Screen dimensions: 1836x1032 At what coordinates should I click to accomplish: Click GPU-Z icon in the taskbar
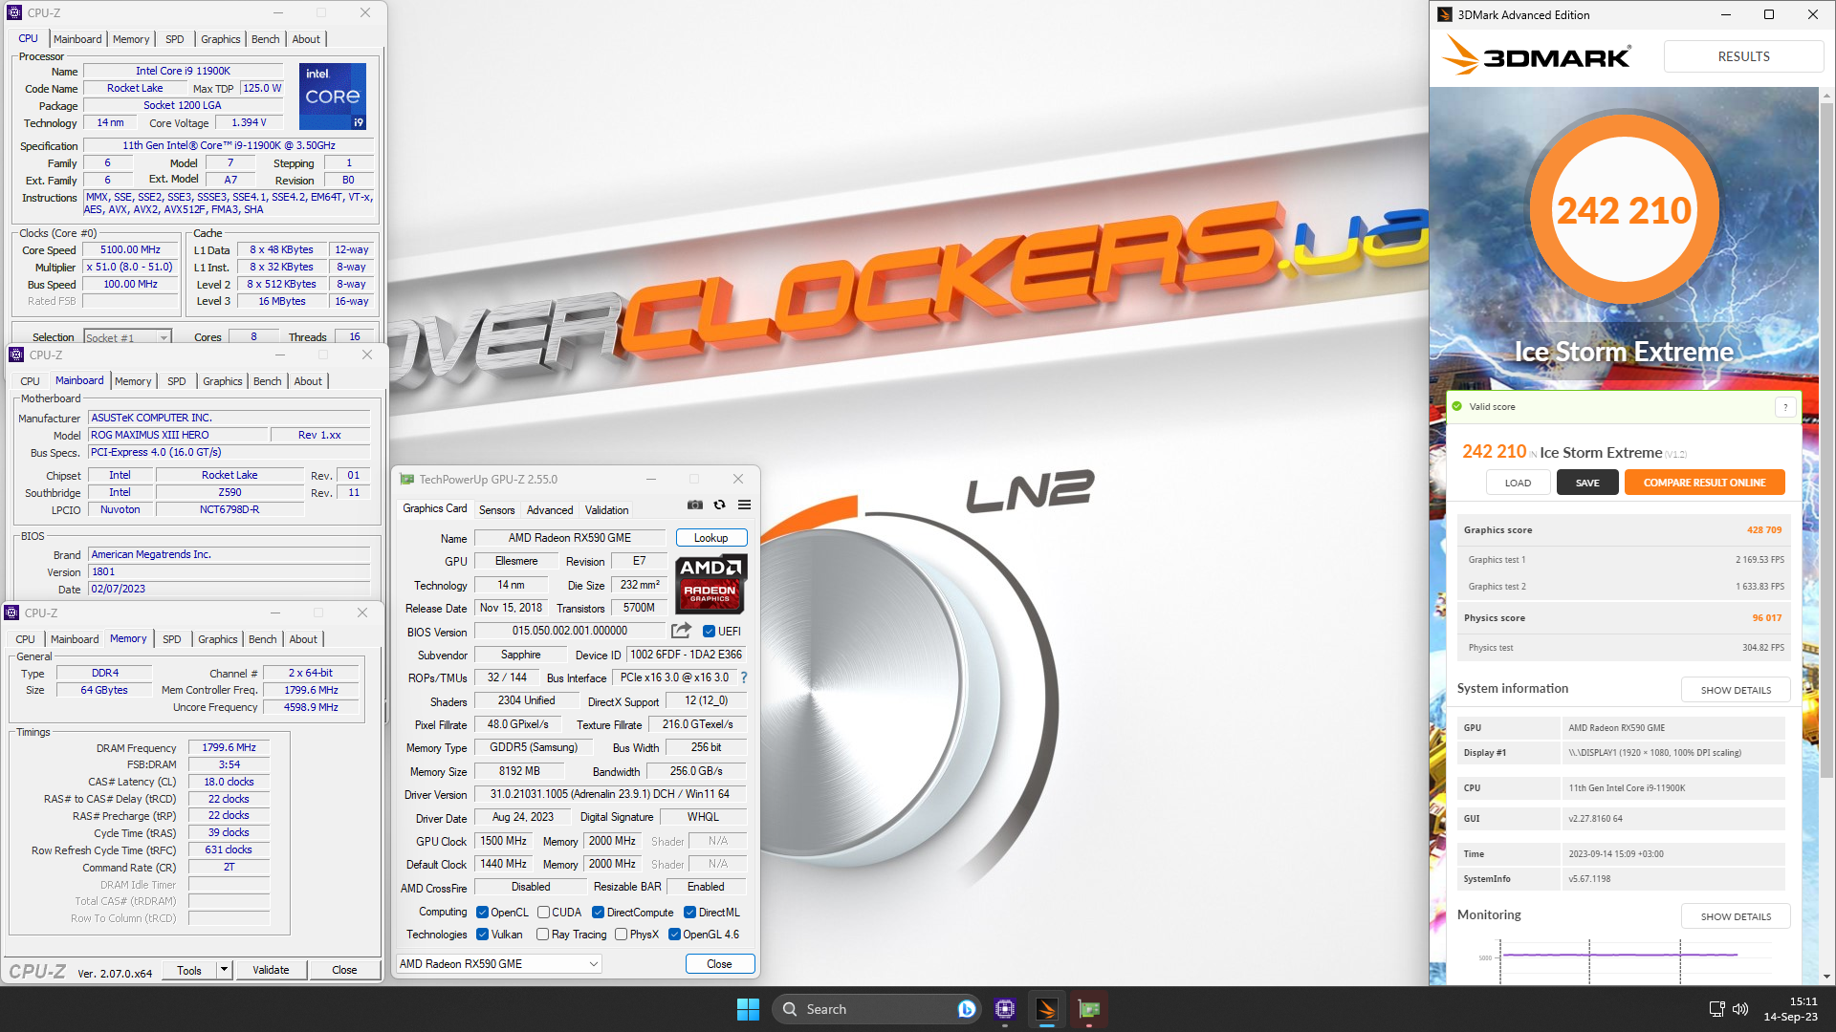[x=1088, y=1009]
